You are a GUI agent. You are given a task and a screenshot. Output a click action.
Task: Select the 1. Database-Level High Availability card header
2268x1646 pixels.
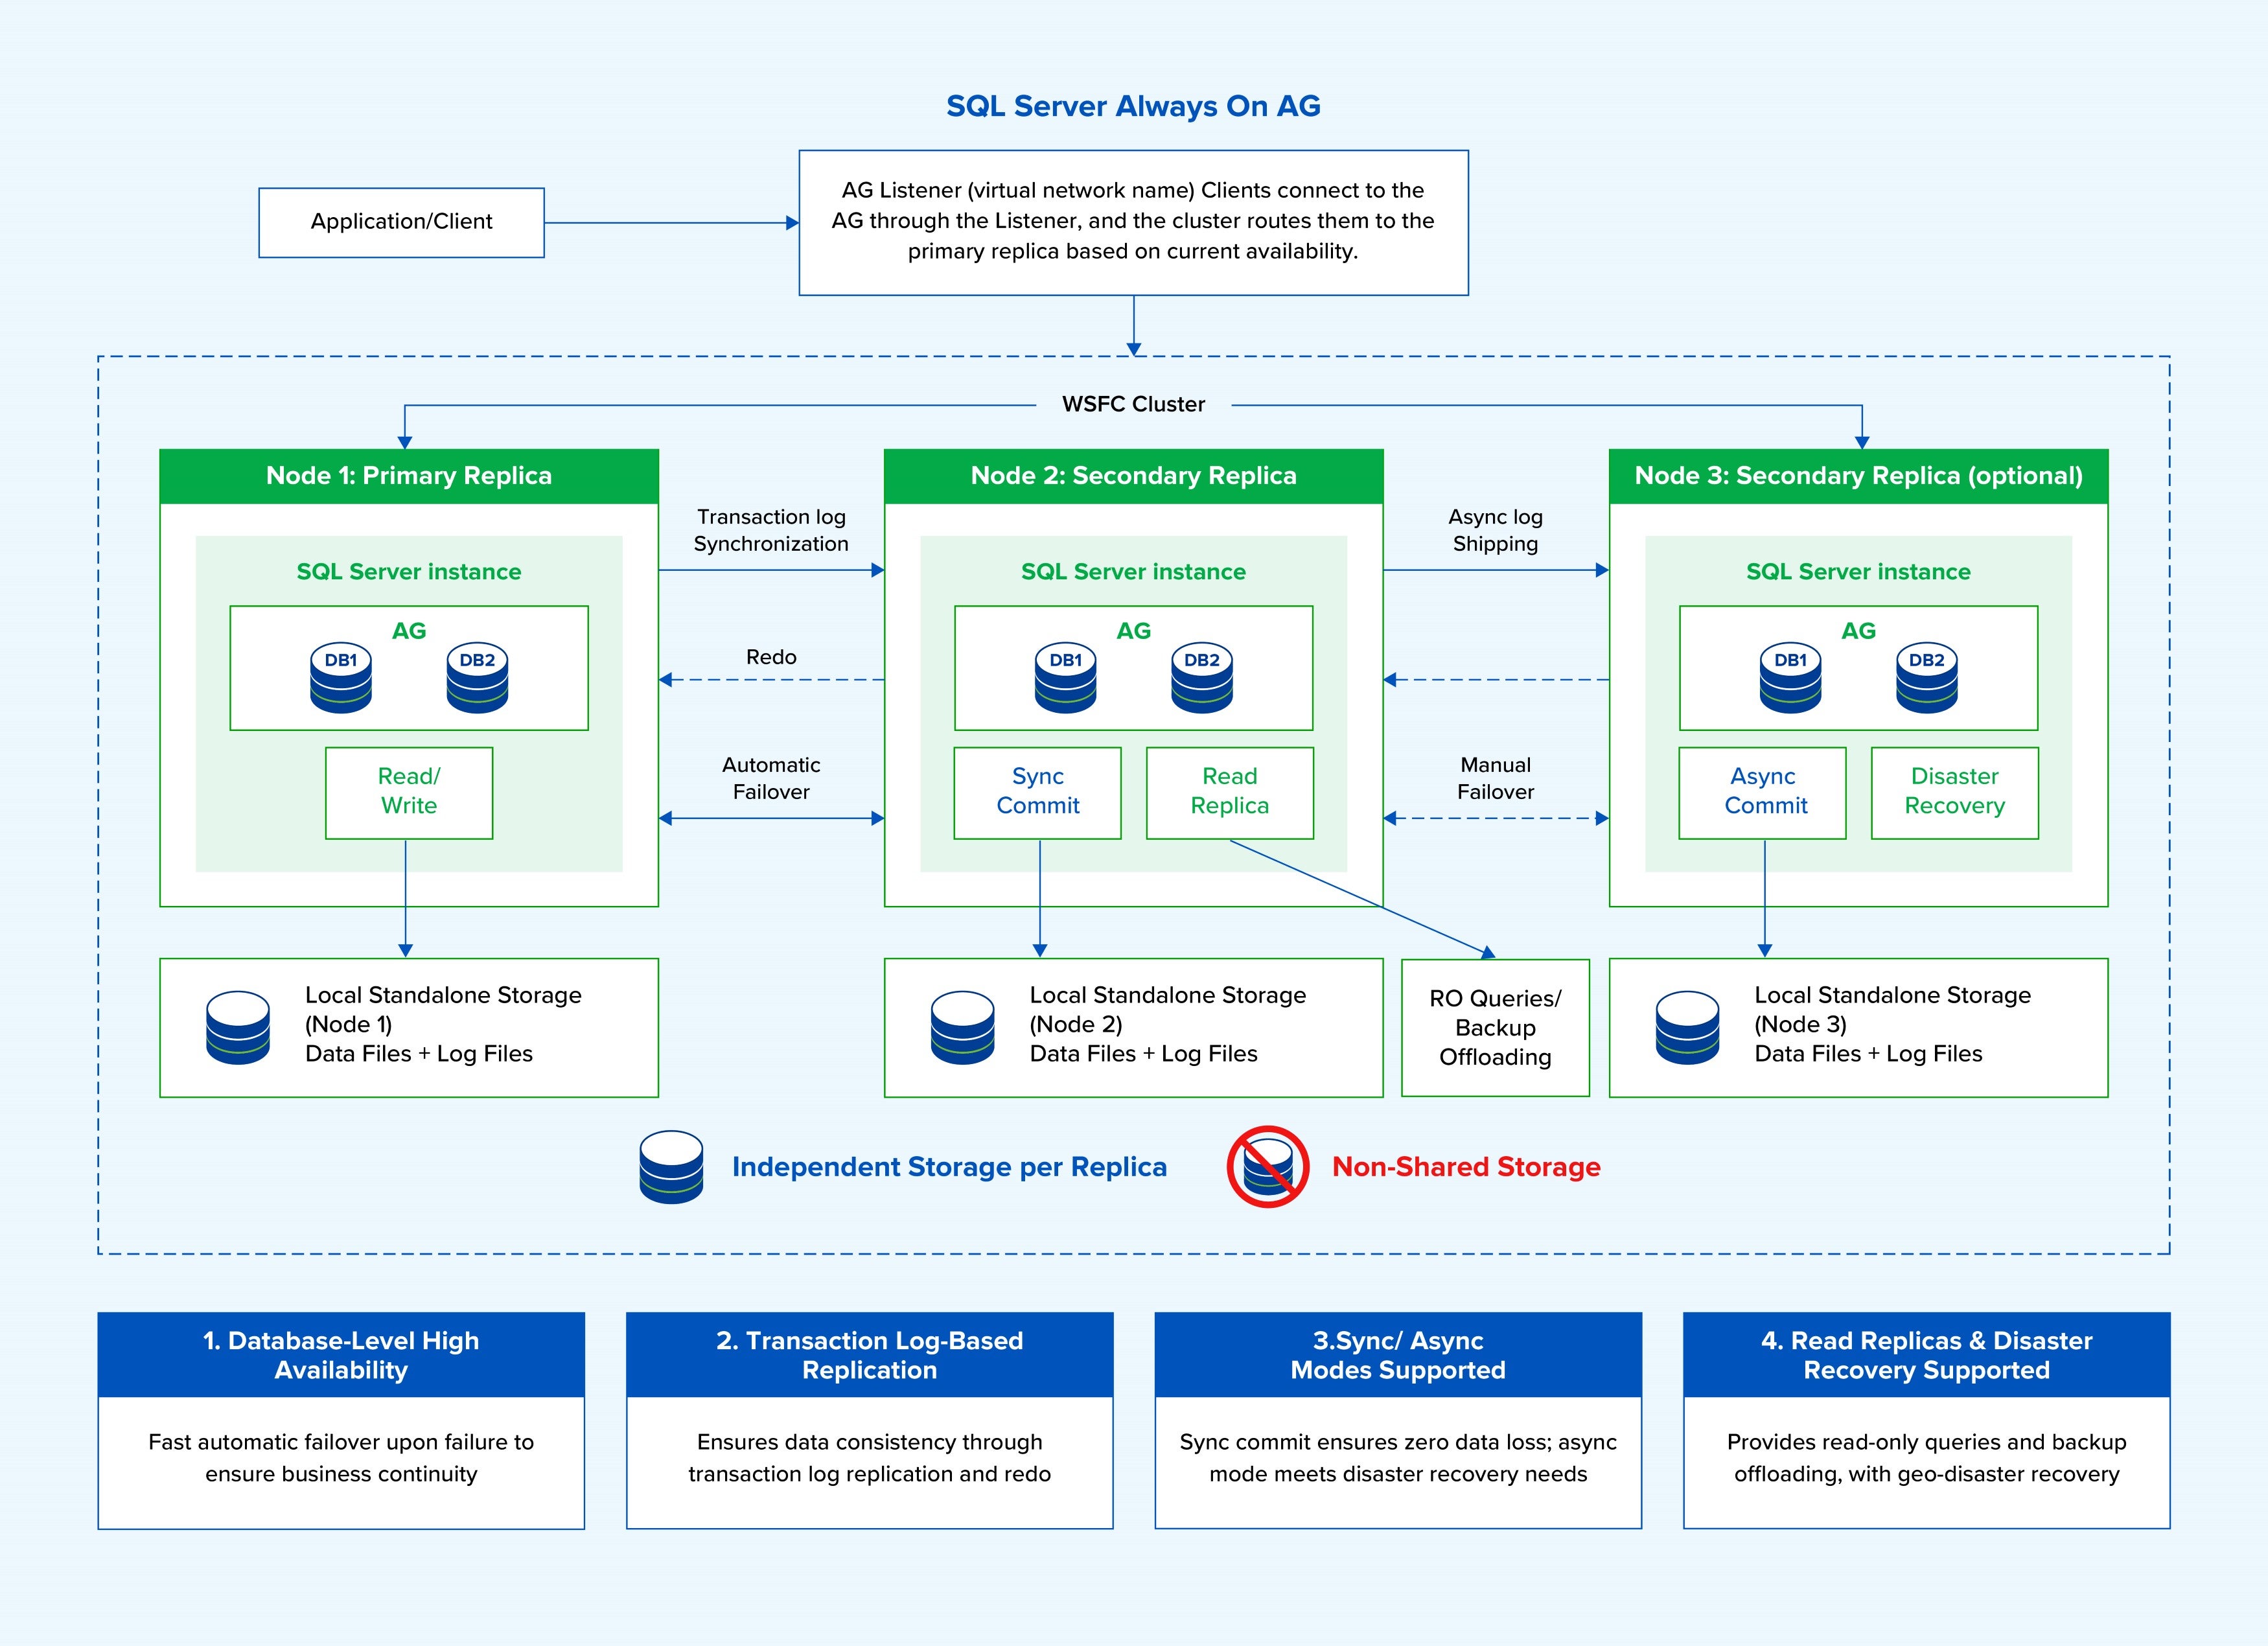tap(341, 1355)
